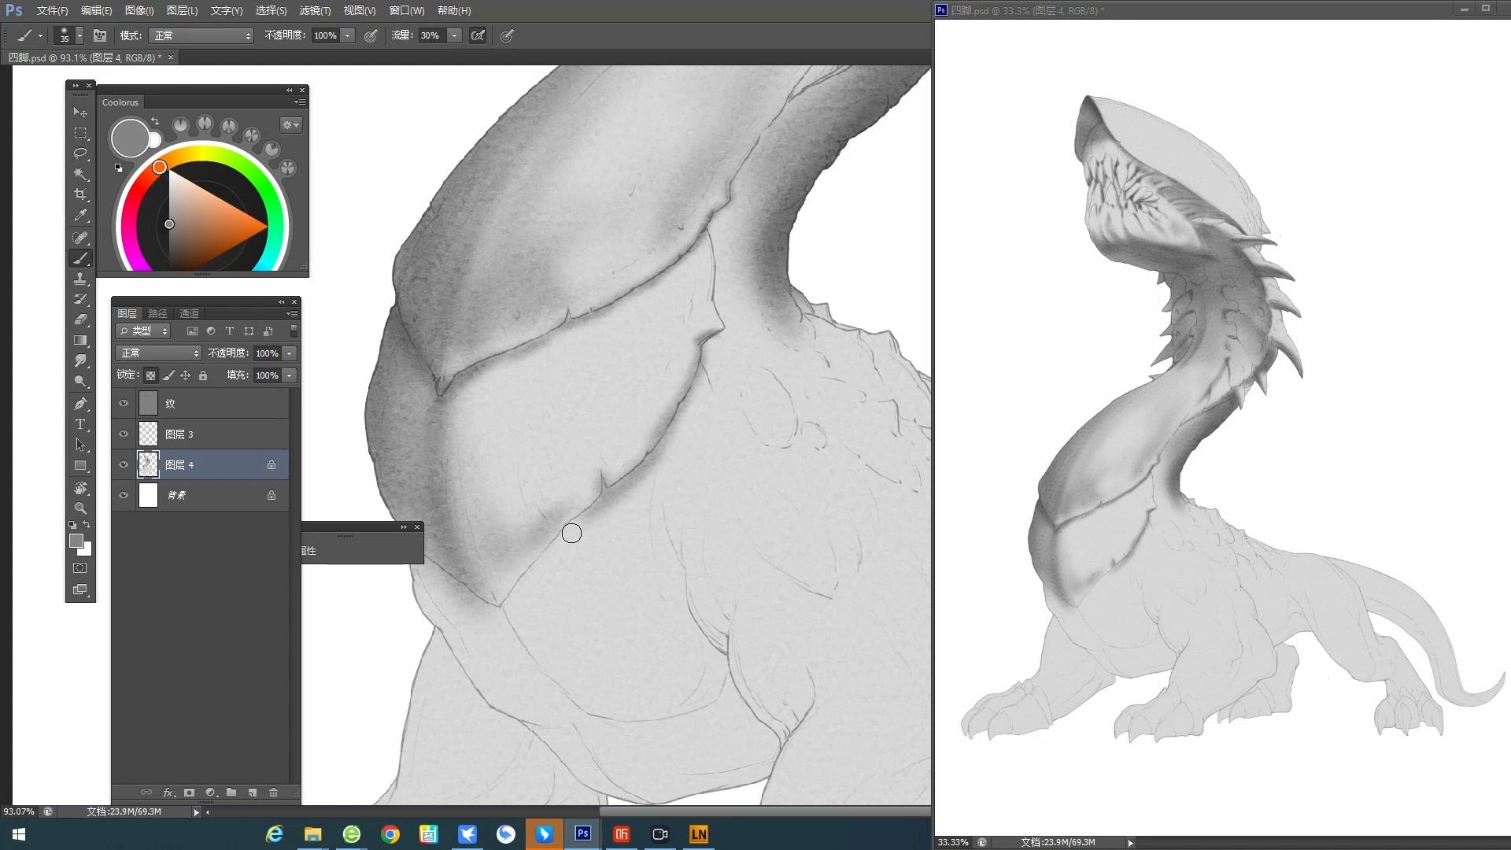Select the Pen tool

(80, 404)
